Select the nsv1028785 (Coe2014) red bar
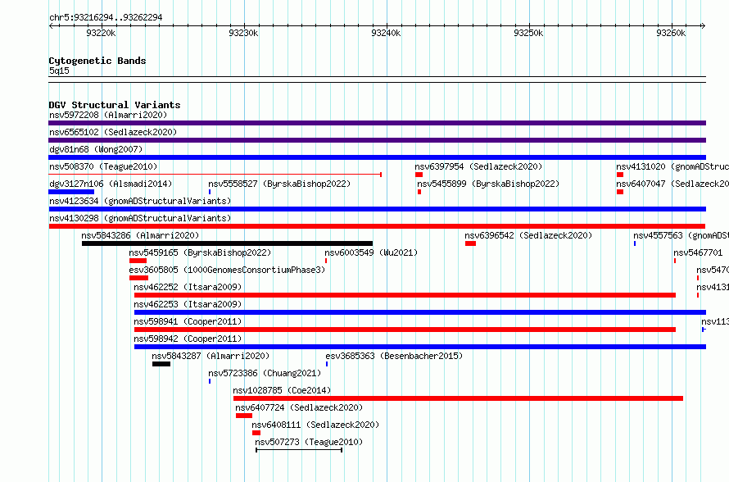The height and width of the screenshot is (482, 729). [458, 398]
